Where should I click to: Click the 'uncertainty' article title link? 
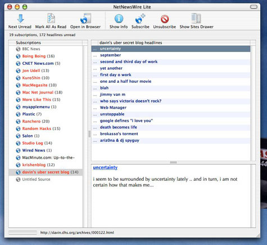105,167
